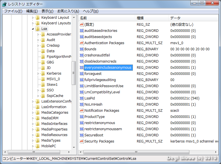Click the values pane right scroll arrow
The image size is (221, 164).
point(216,152)
